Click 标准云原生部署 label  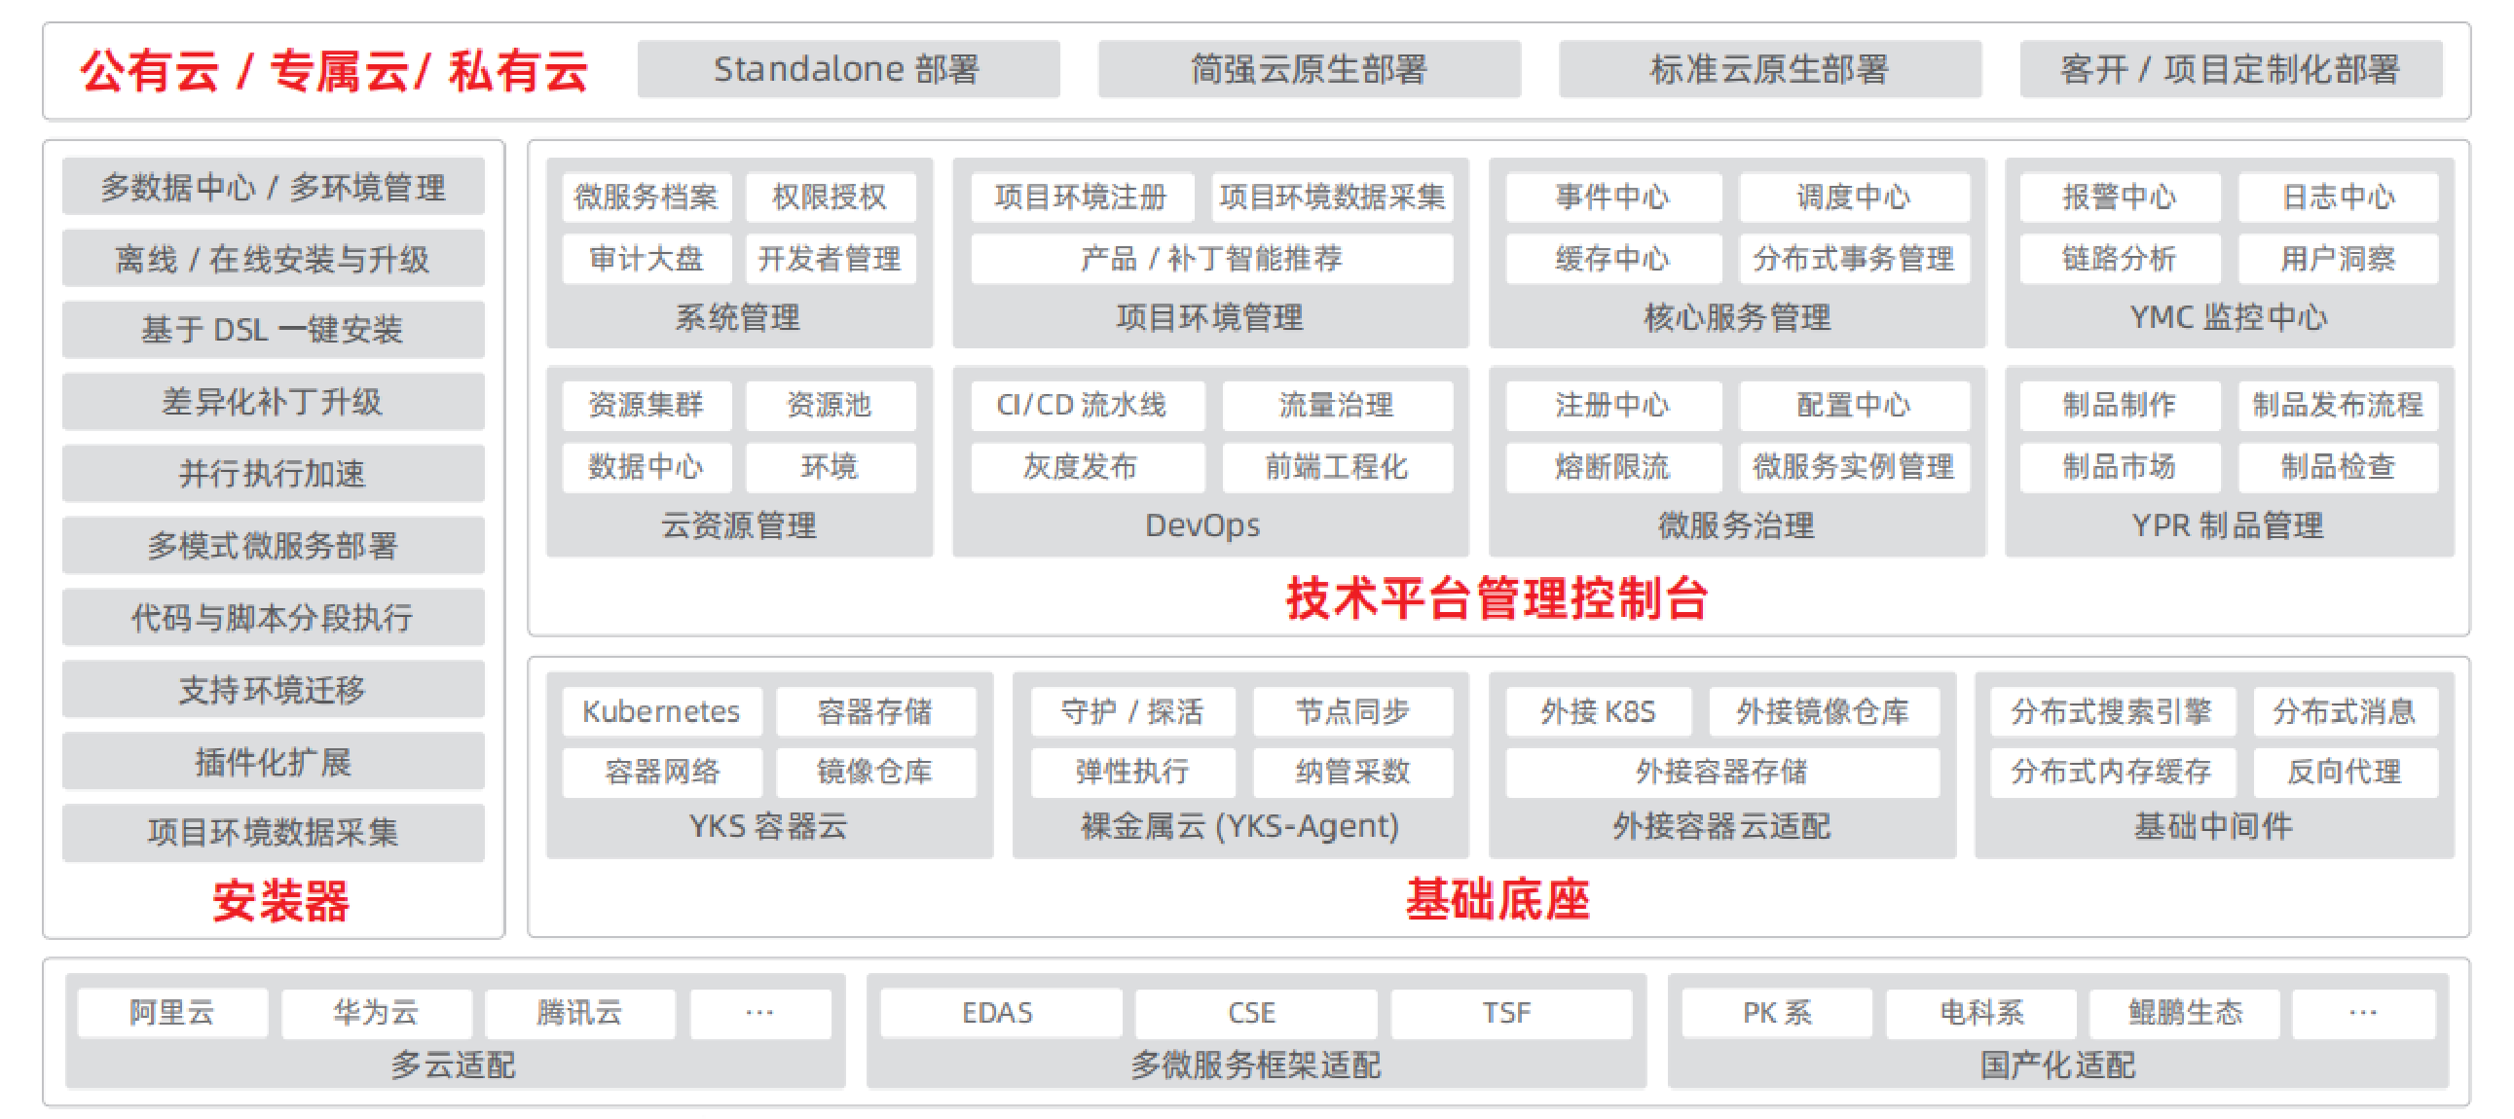tap(1768, 69)
